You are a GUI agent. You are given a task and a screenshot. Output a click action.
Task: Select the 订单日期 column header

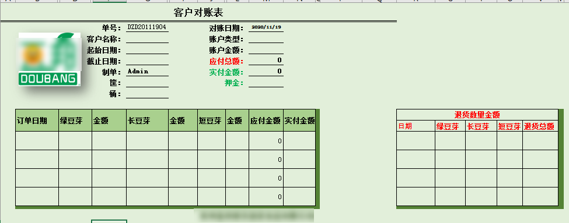tap(37, 121)
